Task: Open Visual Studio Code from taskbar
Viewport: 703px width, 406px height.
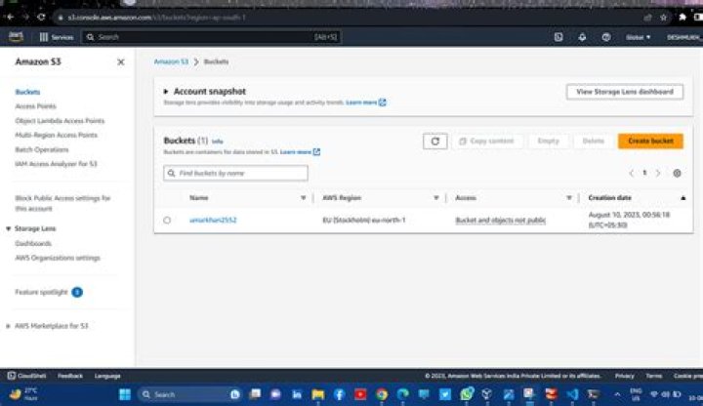Action: click(x=572, y=394)
